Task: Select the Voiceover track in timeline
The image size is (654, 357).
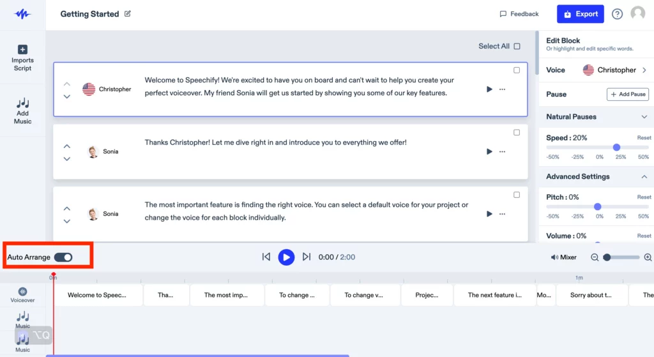Action: [23, 294]
